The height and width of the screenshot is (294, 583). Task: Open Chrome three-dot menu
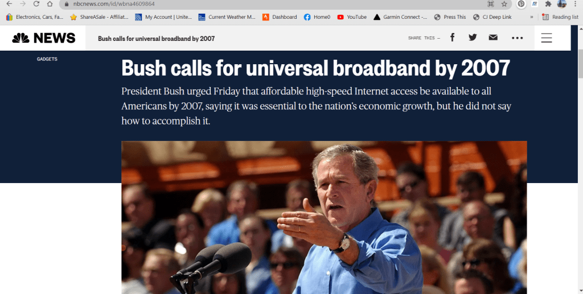(x=575, y=4)
